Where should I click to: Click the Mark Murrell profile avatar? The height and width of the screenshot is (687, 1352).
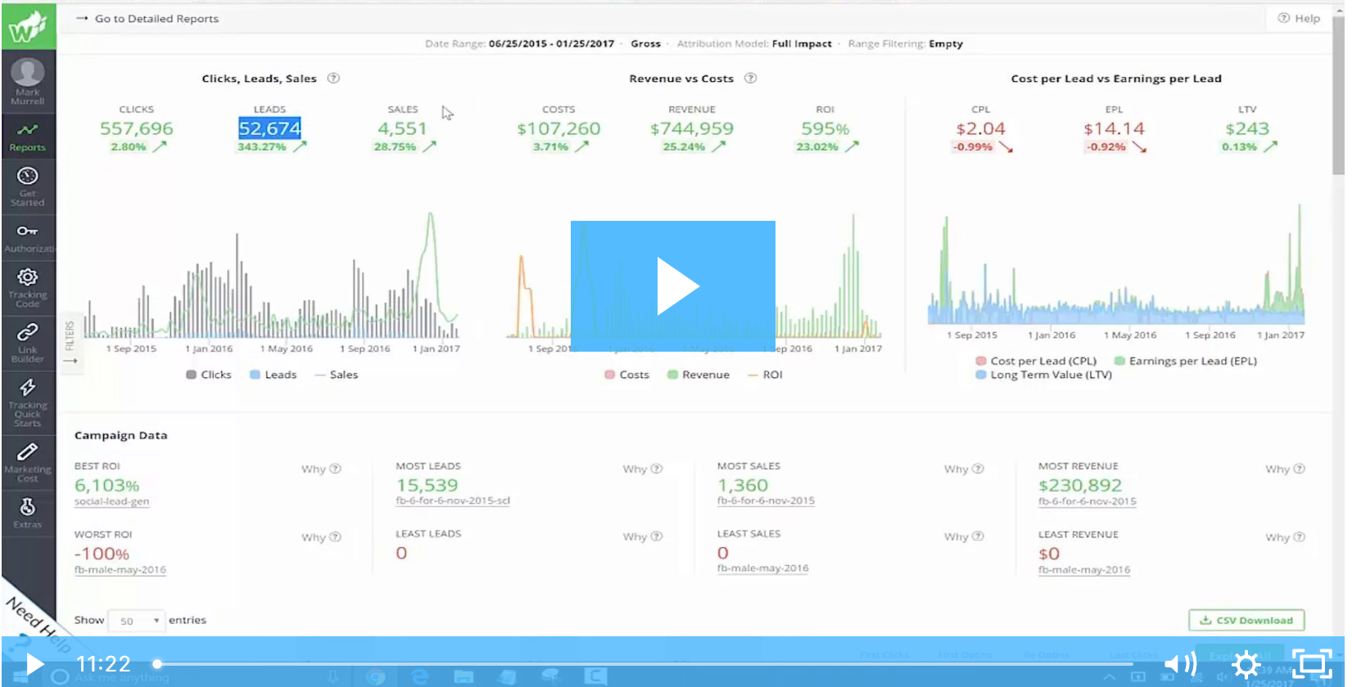[x=28, y=73]
